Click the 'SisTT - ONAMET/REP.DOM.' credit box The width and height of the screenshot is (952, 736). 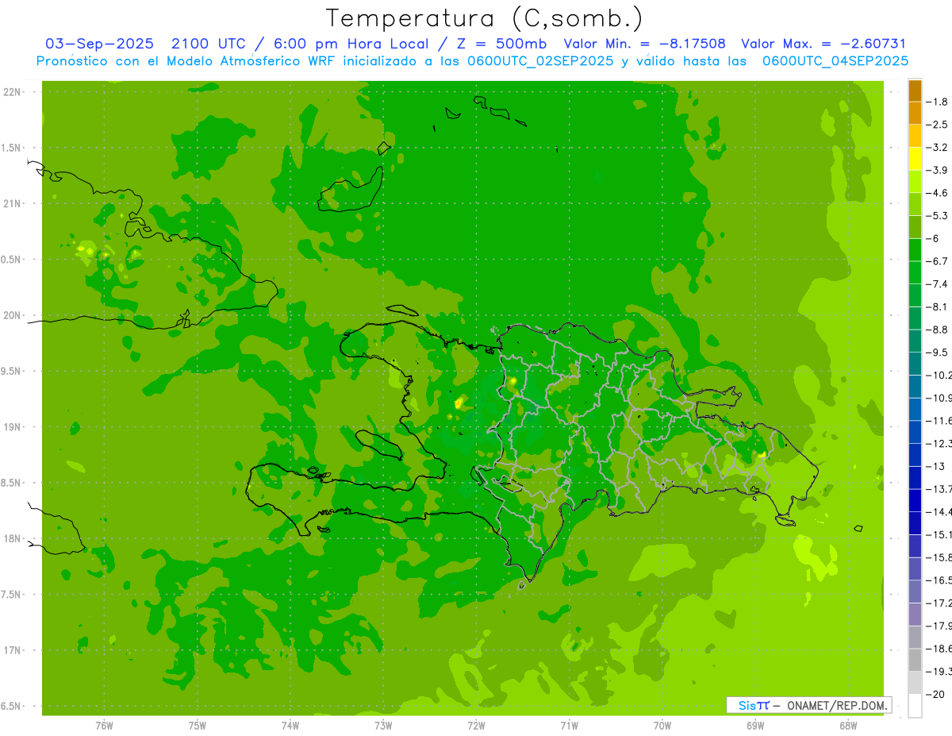809,705
